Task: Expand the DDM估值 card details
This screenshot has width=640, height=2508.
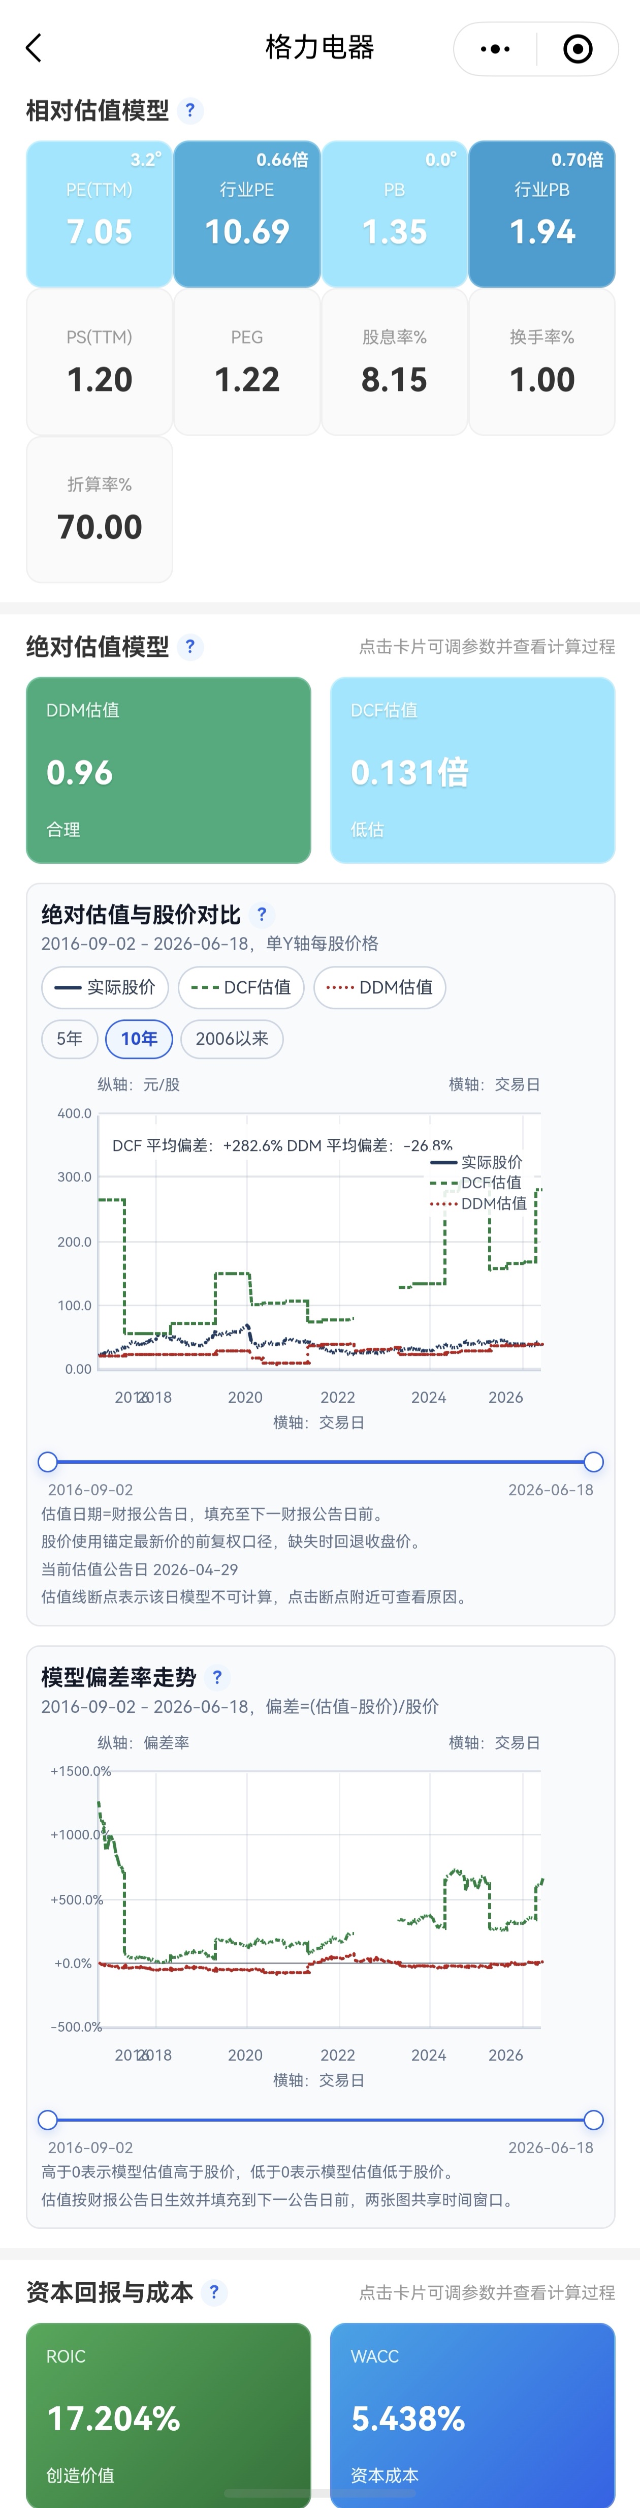Action: pyautogui.click(x=168, y=770)
